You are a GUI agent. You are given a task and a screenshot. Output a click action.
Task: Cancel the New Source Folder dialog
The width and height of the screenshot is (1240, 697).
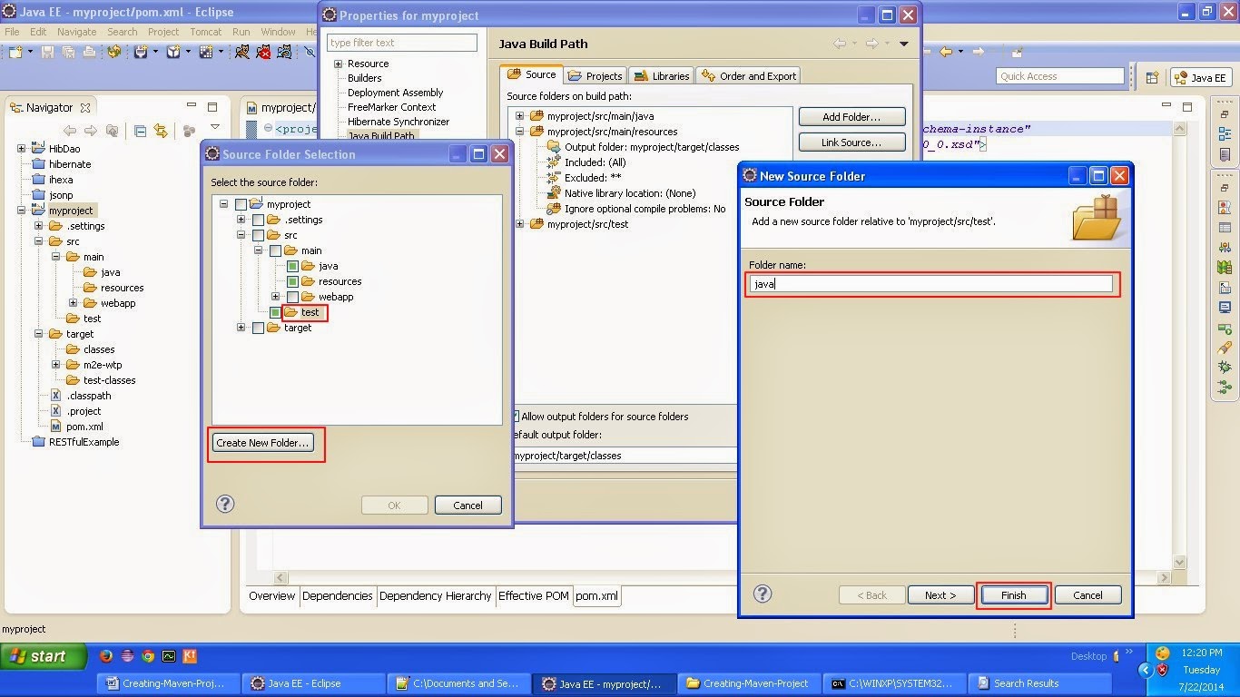pyautogui.click(x=1087, y=595)
